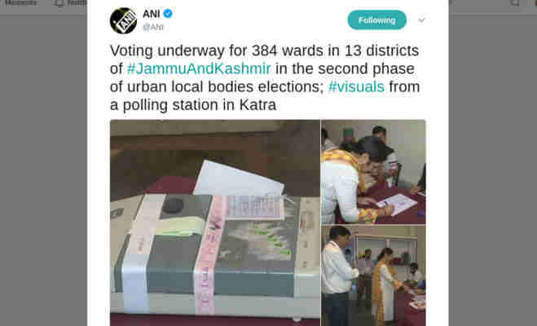Open the #visuals hashtag

pos(356,86)
